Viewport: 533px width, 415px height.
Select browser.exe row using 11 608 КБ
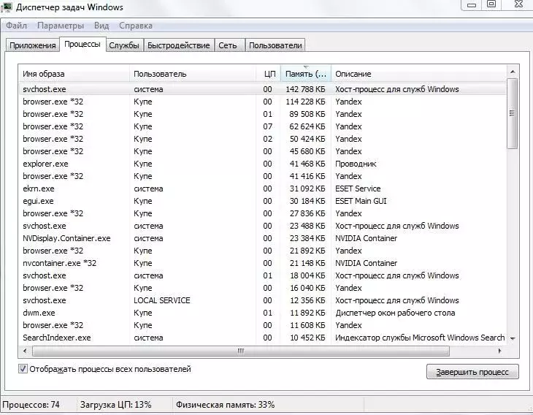tap(262, 325)
